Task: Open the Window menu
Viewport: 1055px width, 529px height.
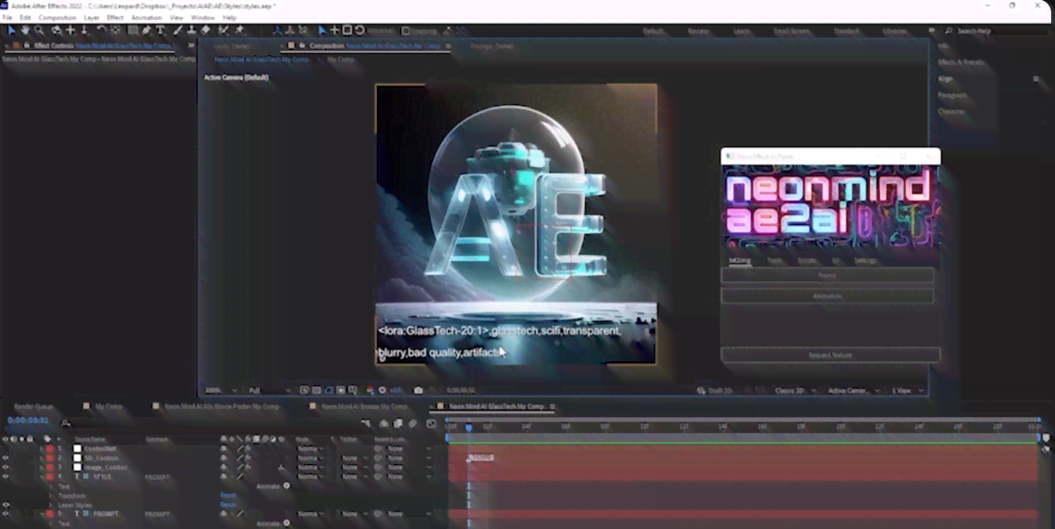Action: (x=203, y=18)
